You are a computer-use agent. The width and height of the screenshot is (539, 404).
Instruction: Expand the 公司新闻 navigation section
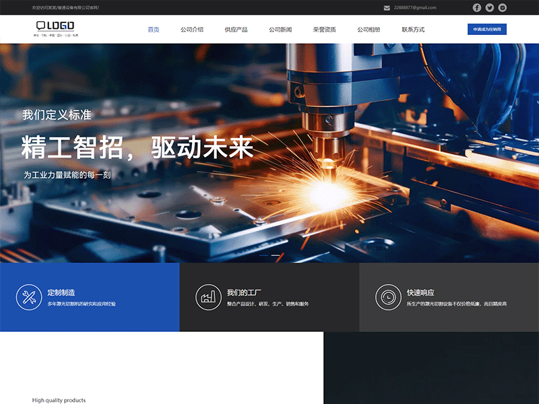278,29
